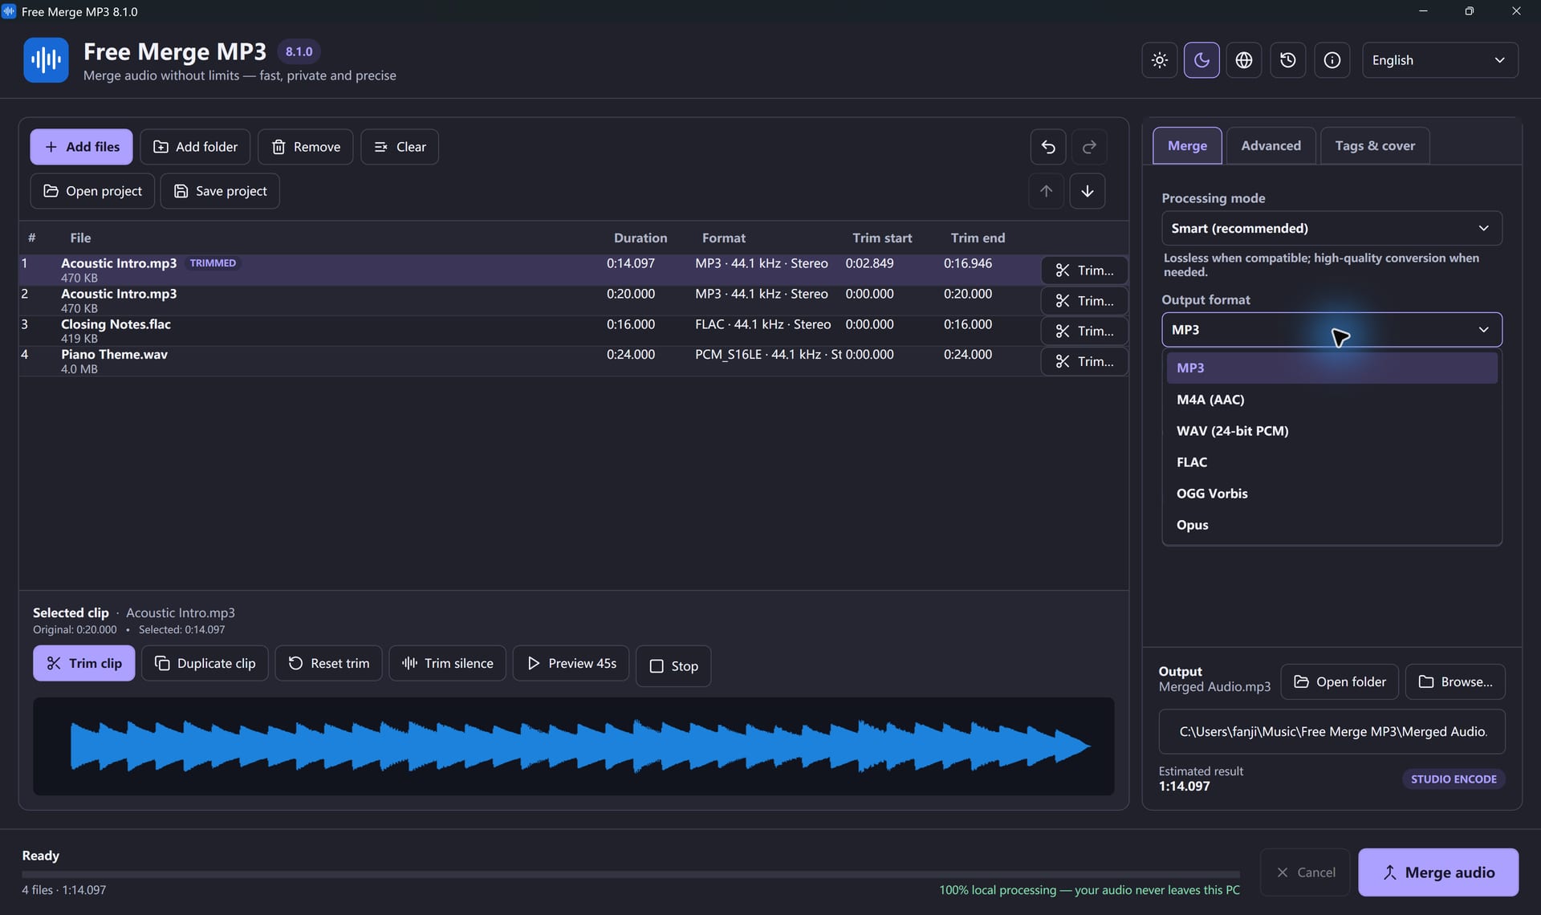Click the Free Merge MP3 app logo
The image size is (1541, 915).
(x=46, y=60)
